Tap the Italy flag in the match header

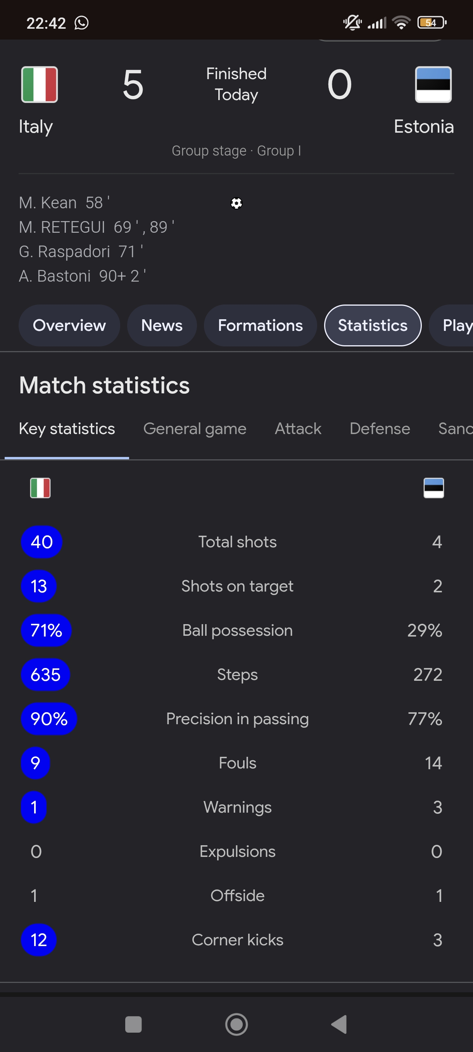tap(39, 85)
